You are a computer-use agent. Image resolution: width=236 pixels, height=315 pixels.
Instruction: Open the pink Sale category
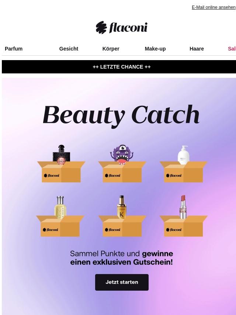(232, 49)
